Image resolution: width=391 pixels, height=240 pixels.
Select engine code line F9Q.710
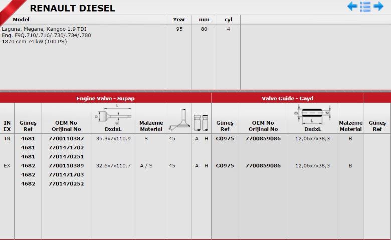[46, 35]
